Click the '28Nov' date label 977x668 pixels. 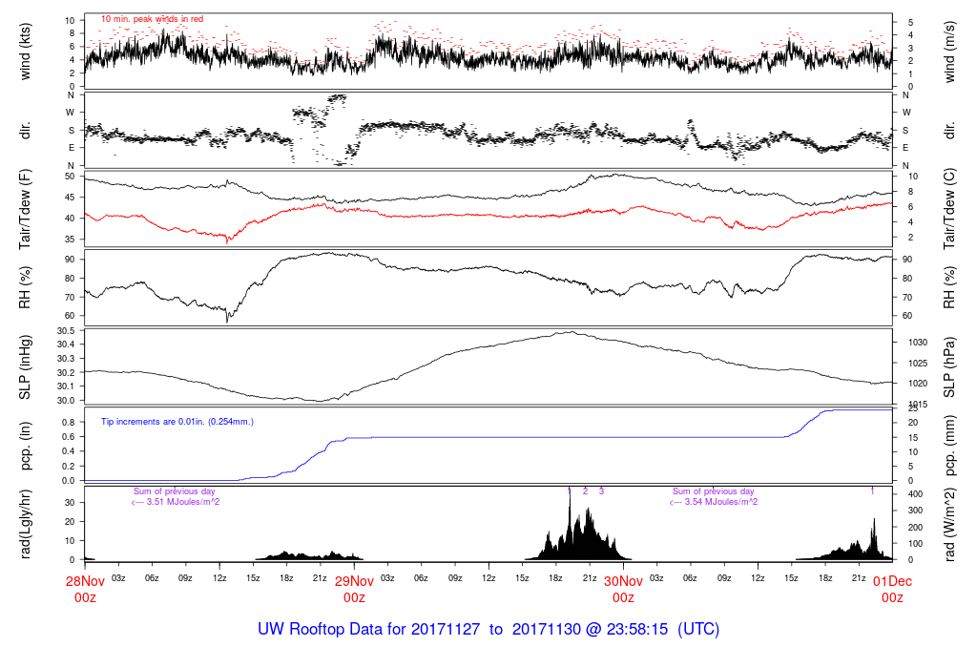85,581
